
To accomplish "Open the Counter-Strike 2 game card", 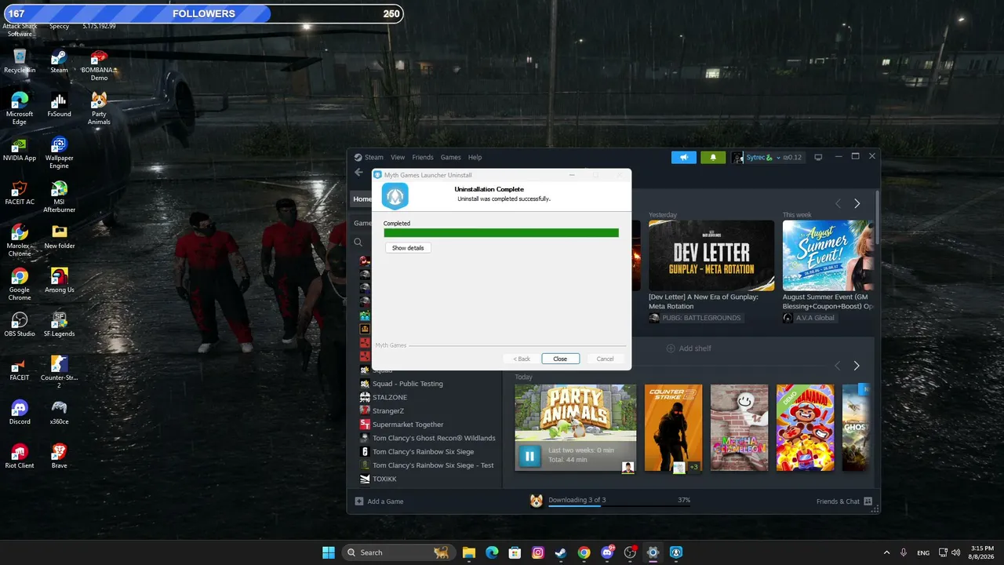I will 674,428.
